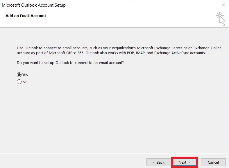Click the 'No' option label text
Viewport: 229px width, 168px height.
(25, 82)
